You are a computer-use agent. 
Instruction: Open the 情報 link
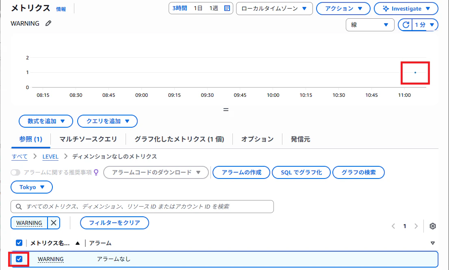[61, 9]
